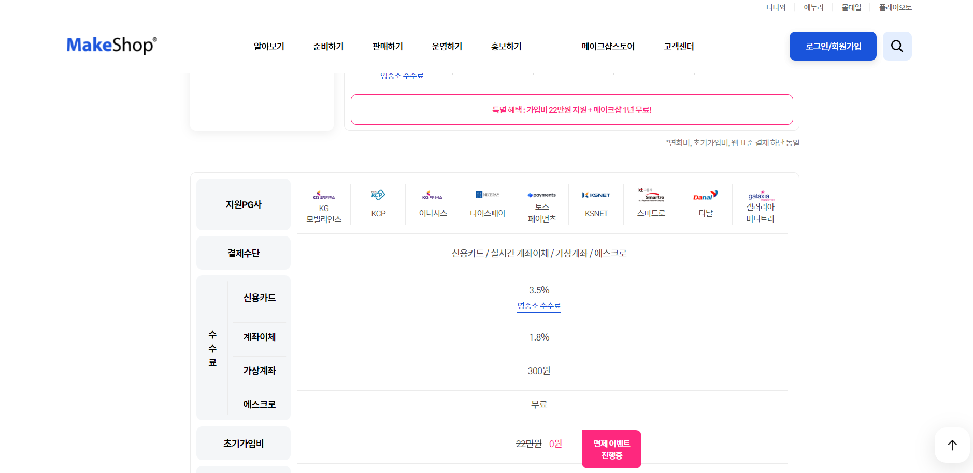Click the KSNET logo
Screen dimensions: 973x473
[596, 195]
